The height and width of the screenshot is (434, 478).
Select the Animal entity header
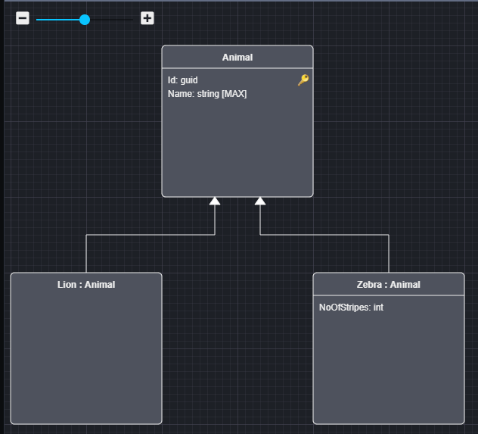click(237, 57)
